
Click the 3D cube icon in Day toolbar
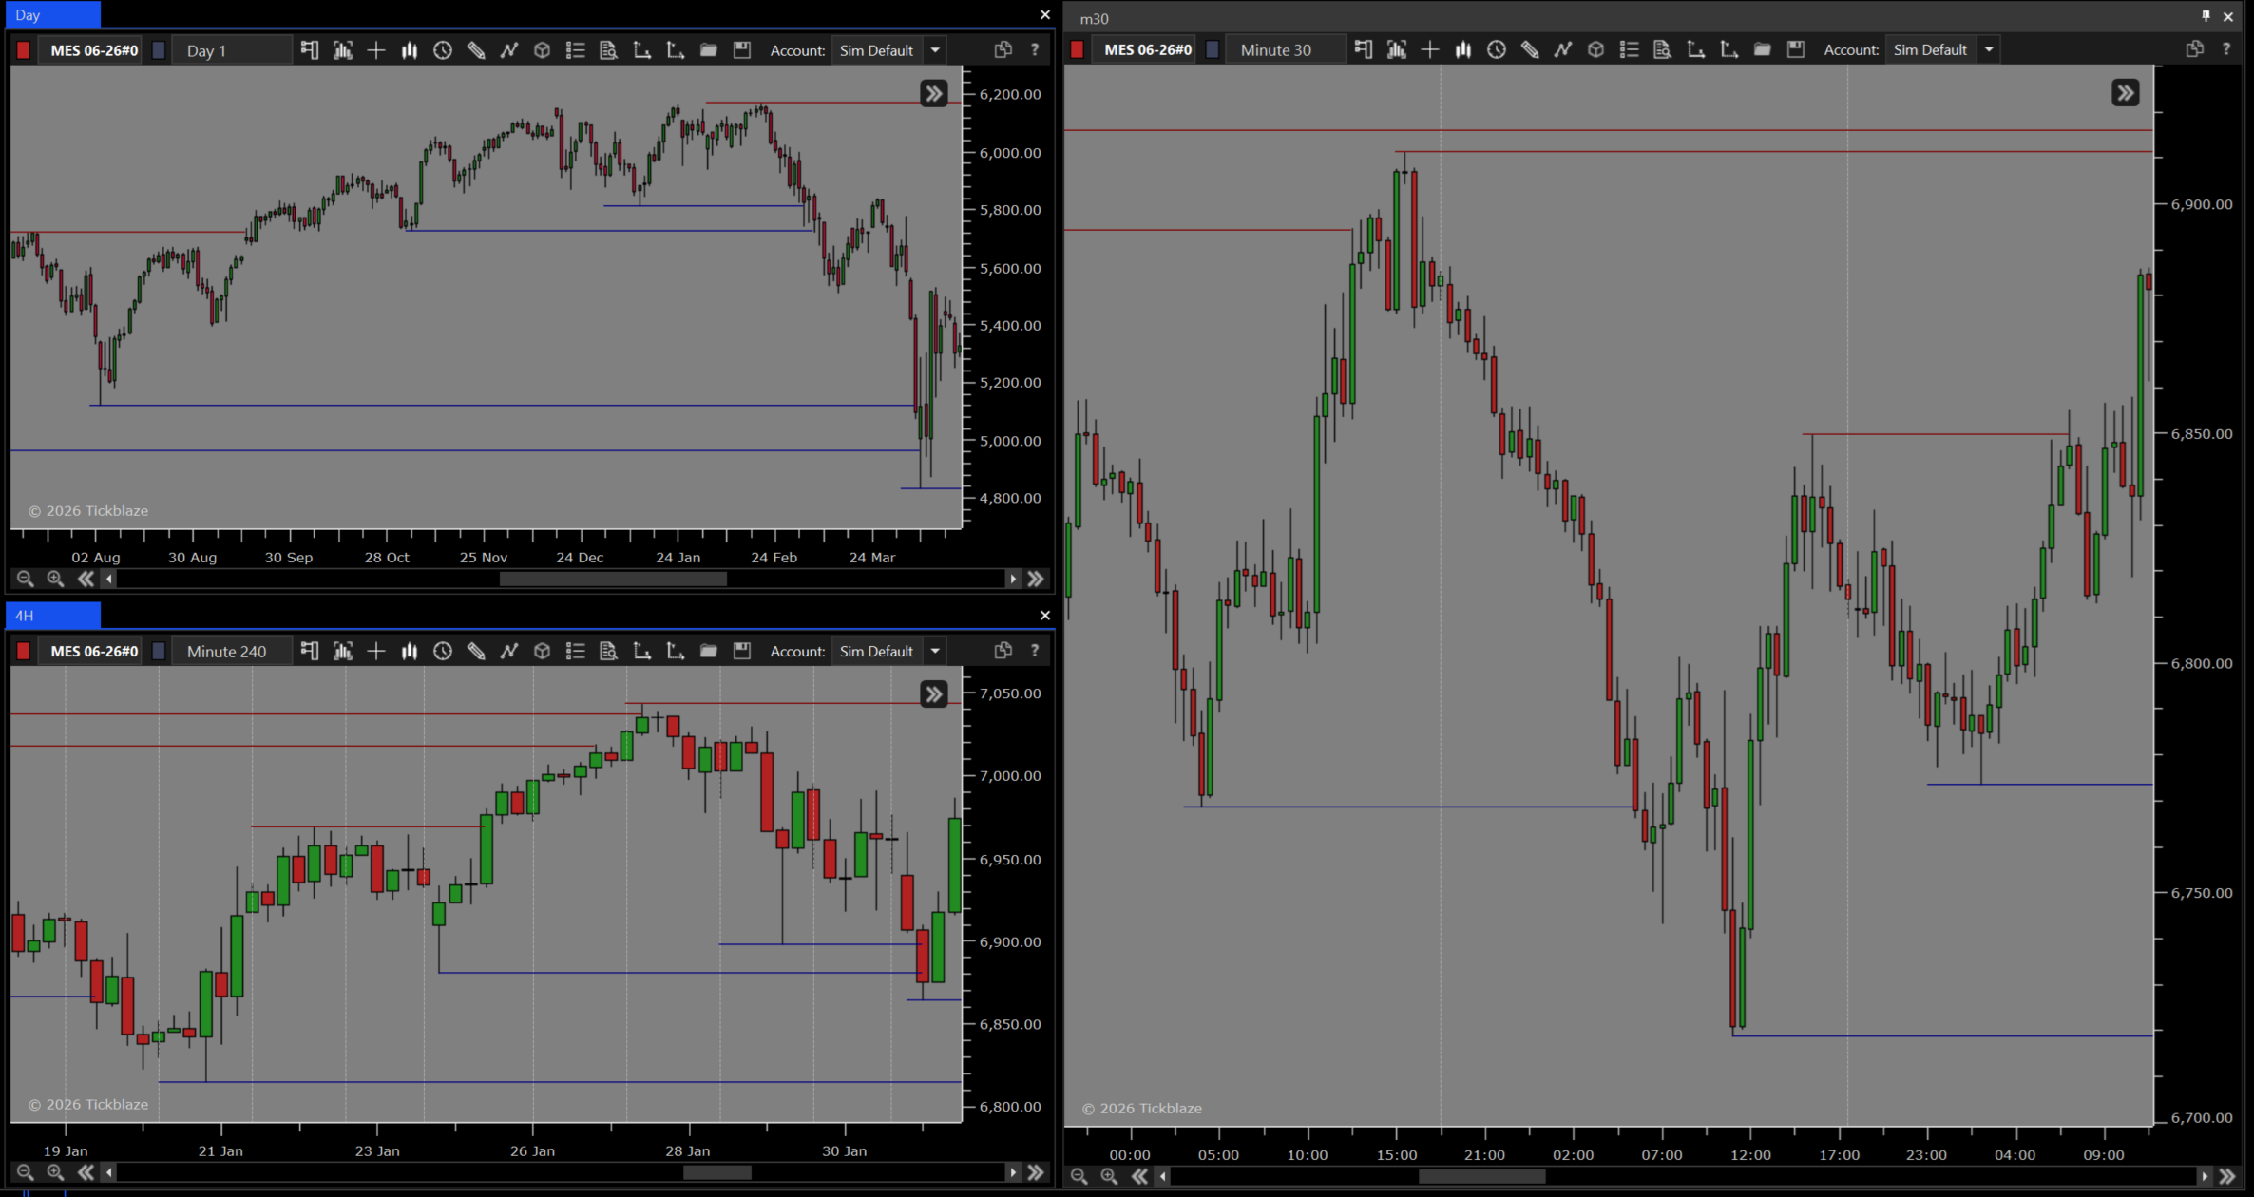542,50
